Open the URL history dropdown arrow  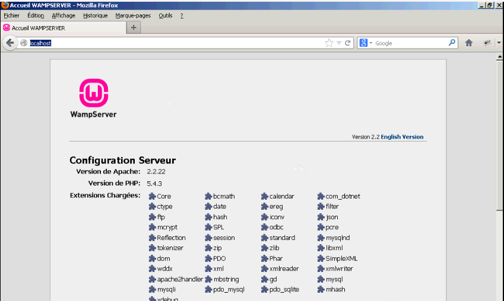click(x=339, y=43)
